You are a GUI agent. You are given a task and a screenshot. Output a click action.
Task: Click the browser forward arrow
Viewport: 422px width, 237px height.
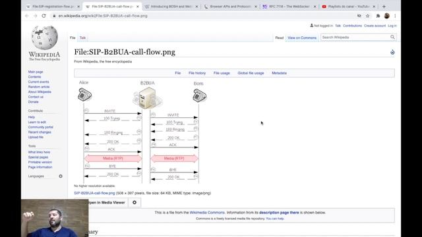click(x=35, y=16)
